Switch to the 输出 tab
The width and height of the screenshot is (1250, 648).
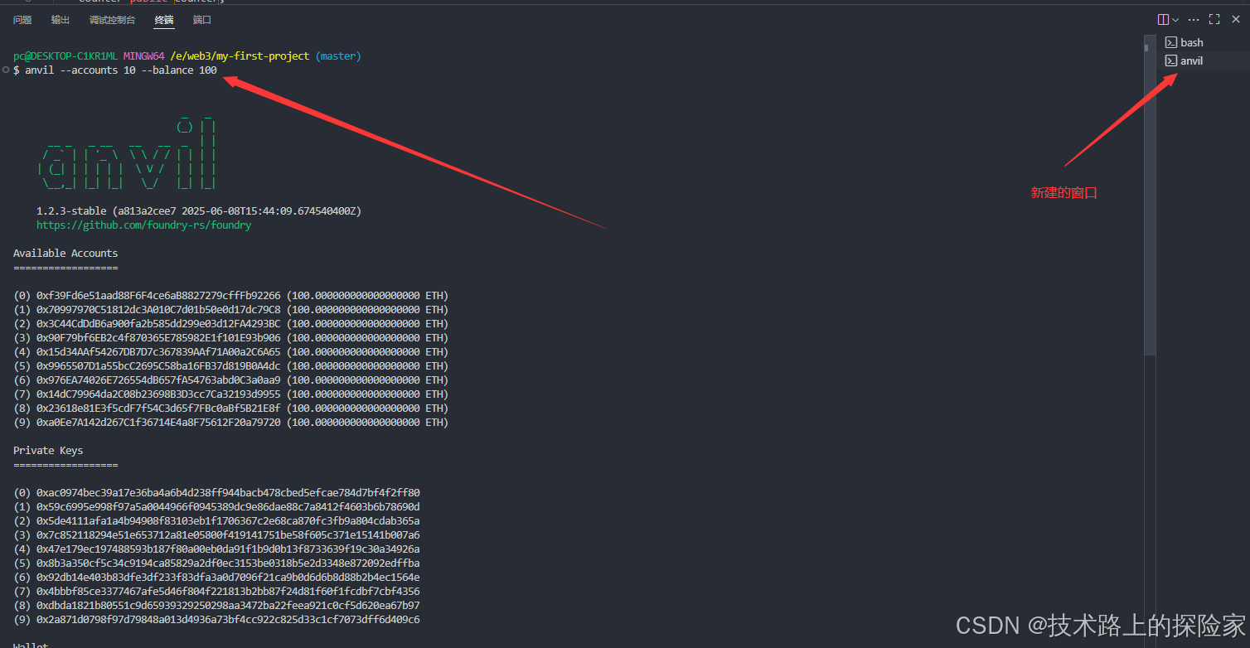pos(61,20)
